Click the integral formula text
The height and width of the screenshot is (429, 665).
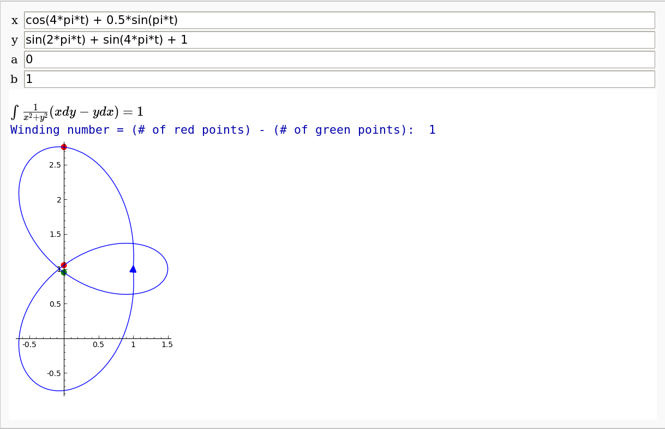(77, 112)
